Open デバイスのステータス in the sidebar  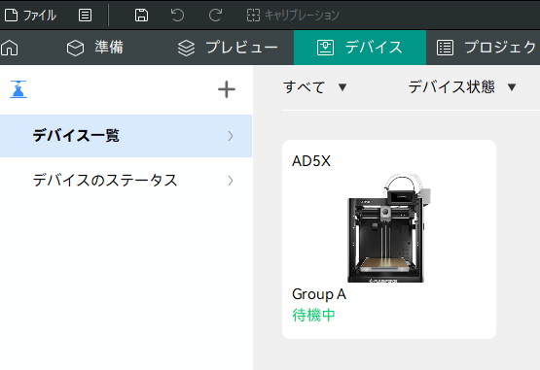click(126, 181)
